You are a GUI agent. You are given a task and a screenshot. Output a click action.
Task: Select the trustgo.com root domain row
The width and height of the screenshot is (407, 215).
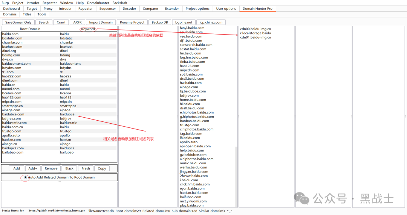[x=59, y=131]
